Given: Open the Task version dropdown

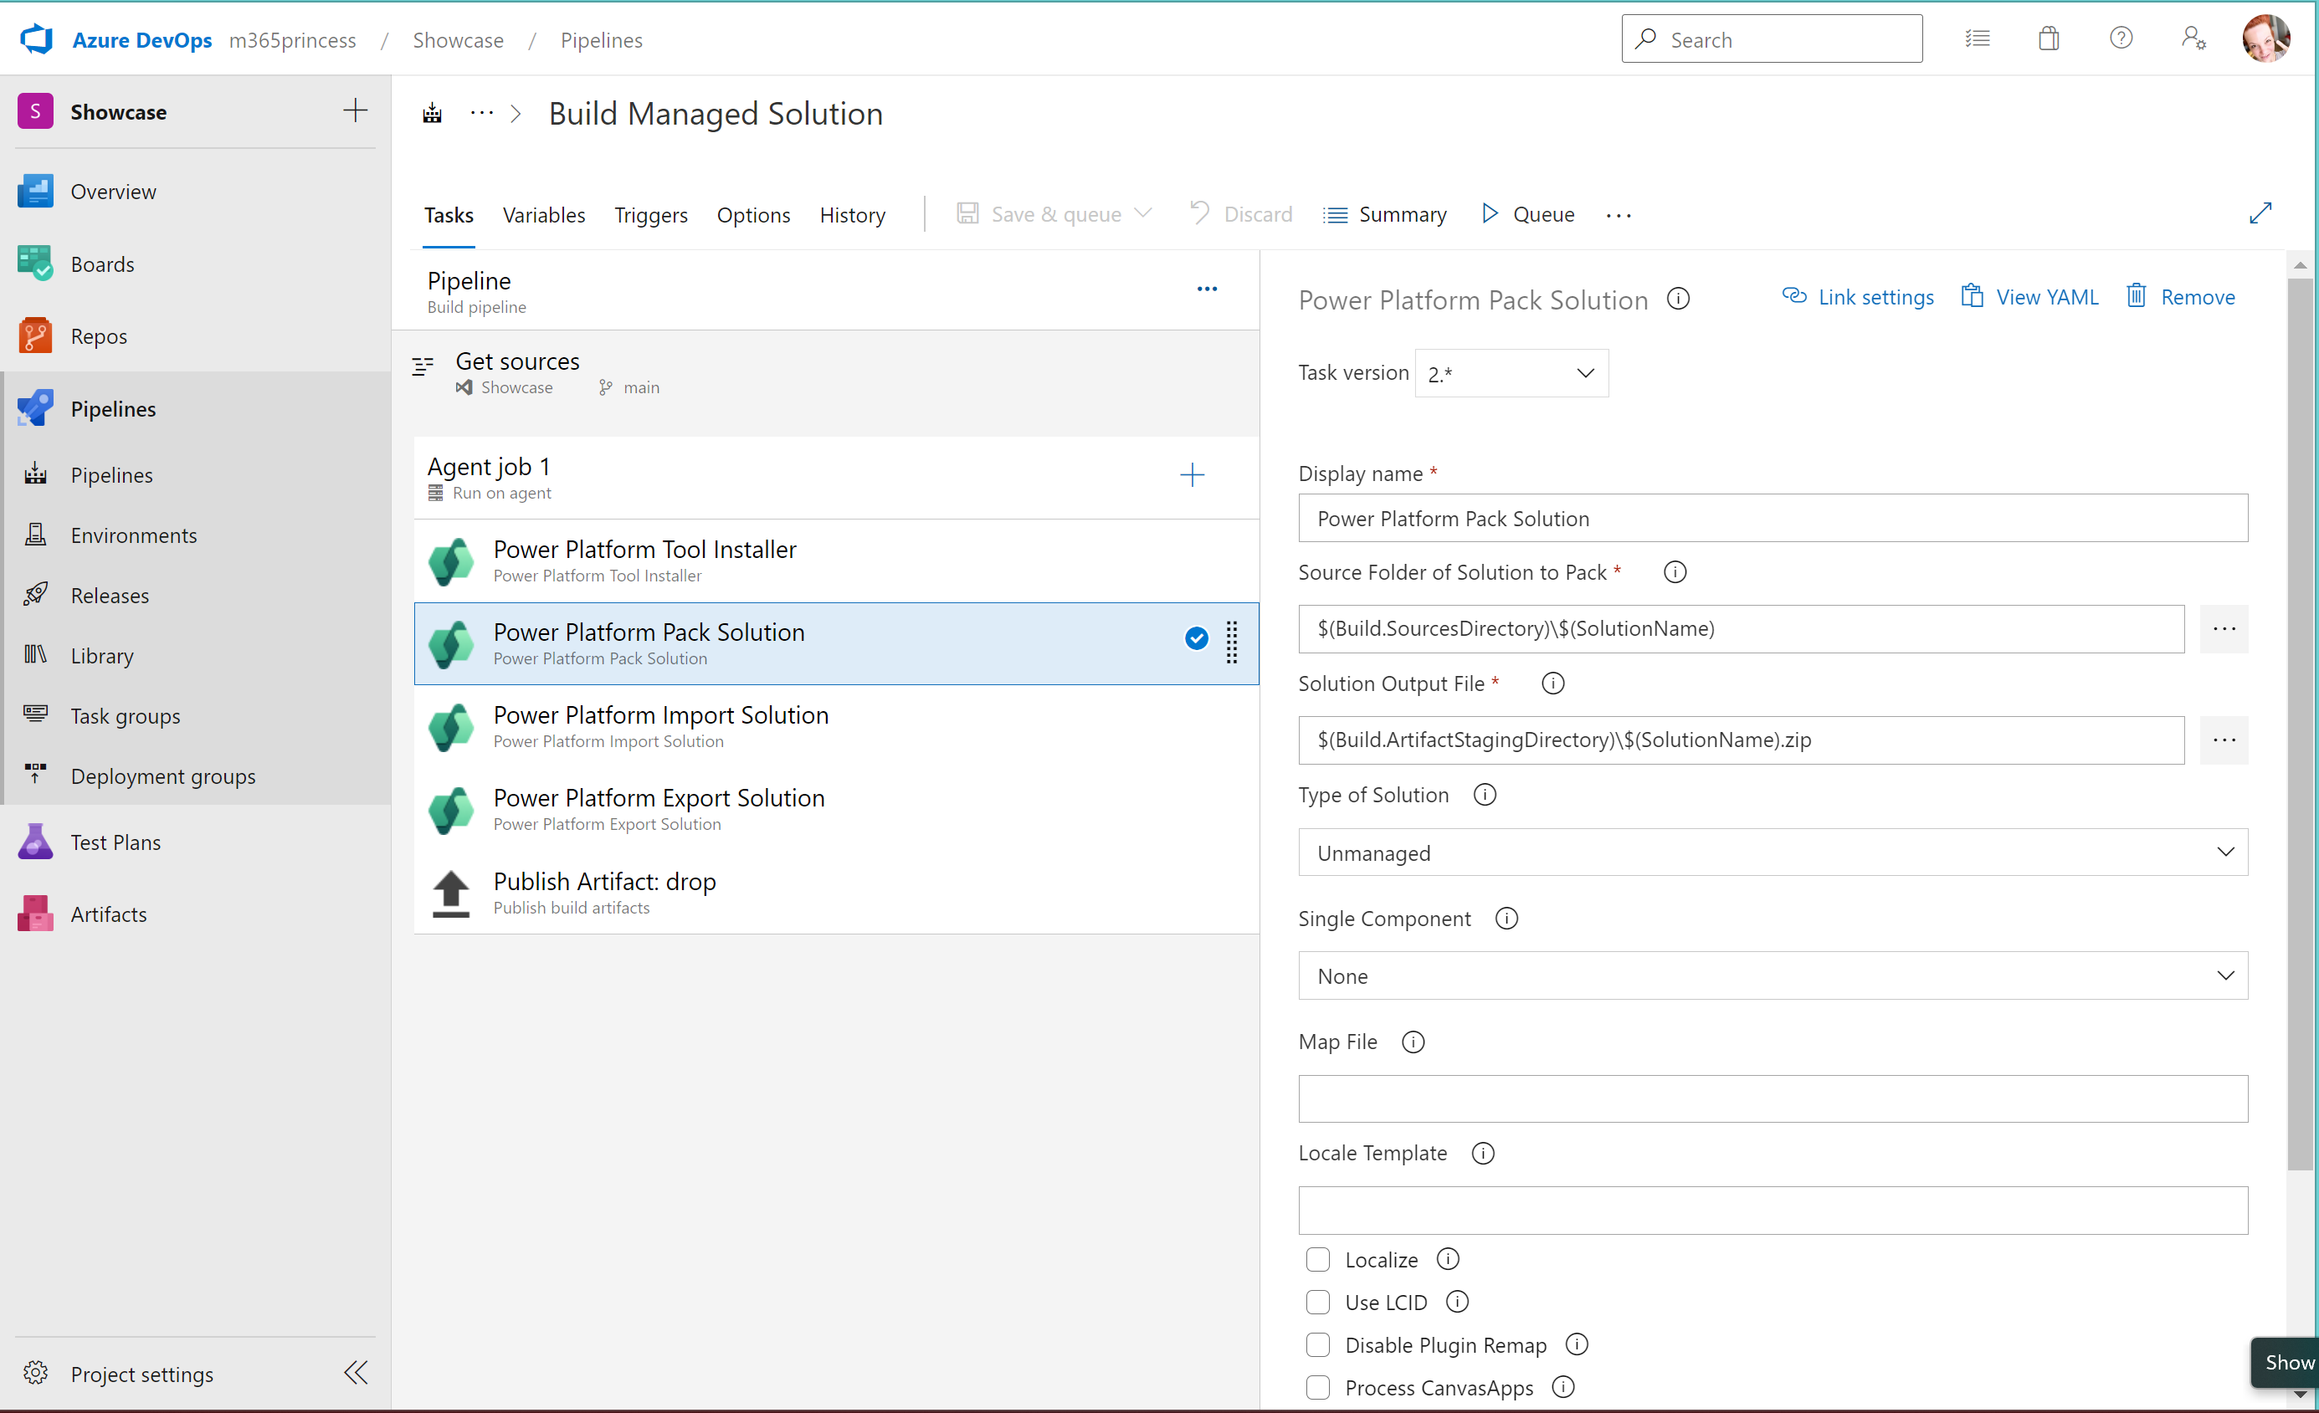Looking at the screenshot, I should pos(1511,373).
